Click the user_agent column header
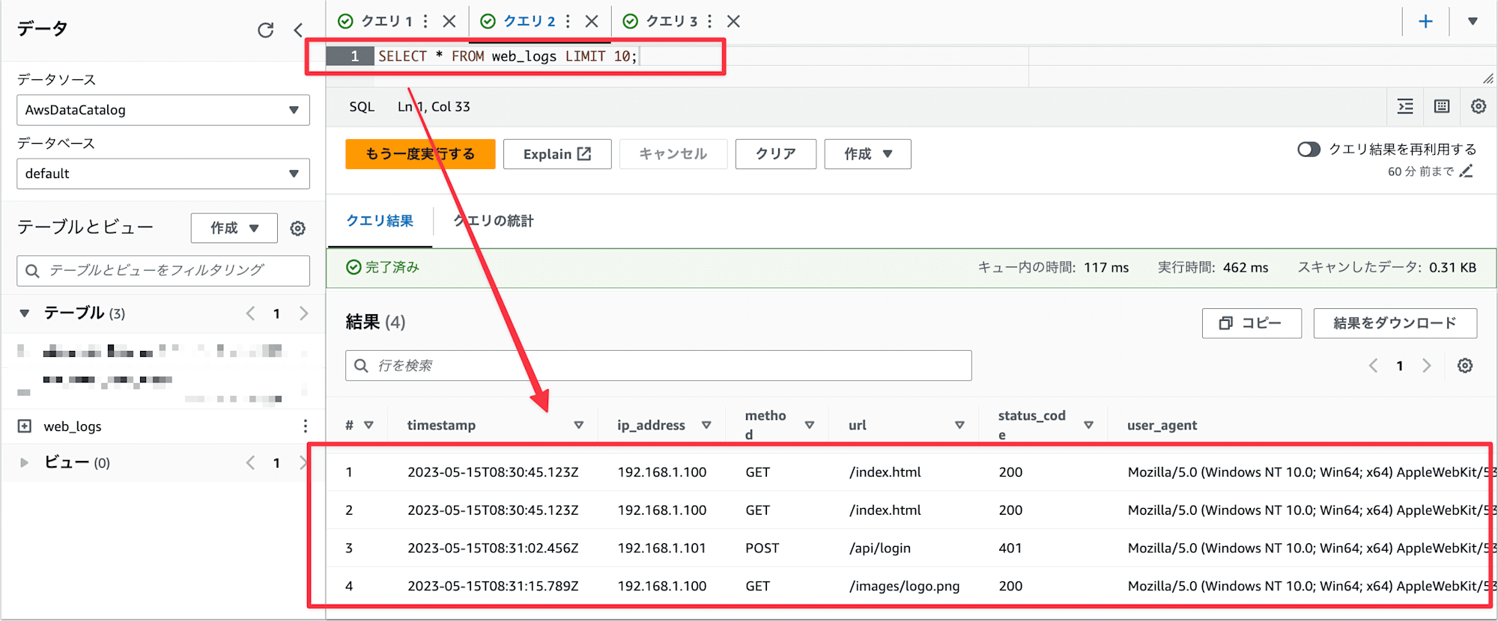The height and width of the screenshot is (621, 1498). pos(1162,425)
